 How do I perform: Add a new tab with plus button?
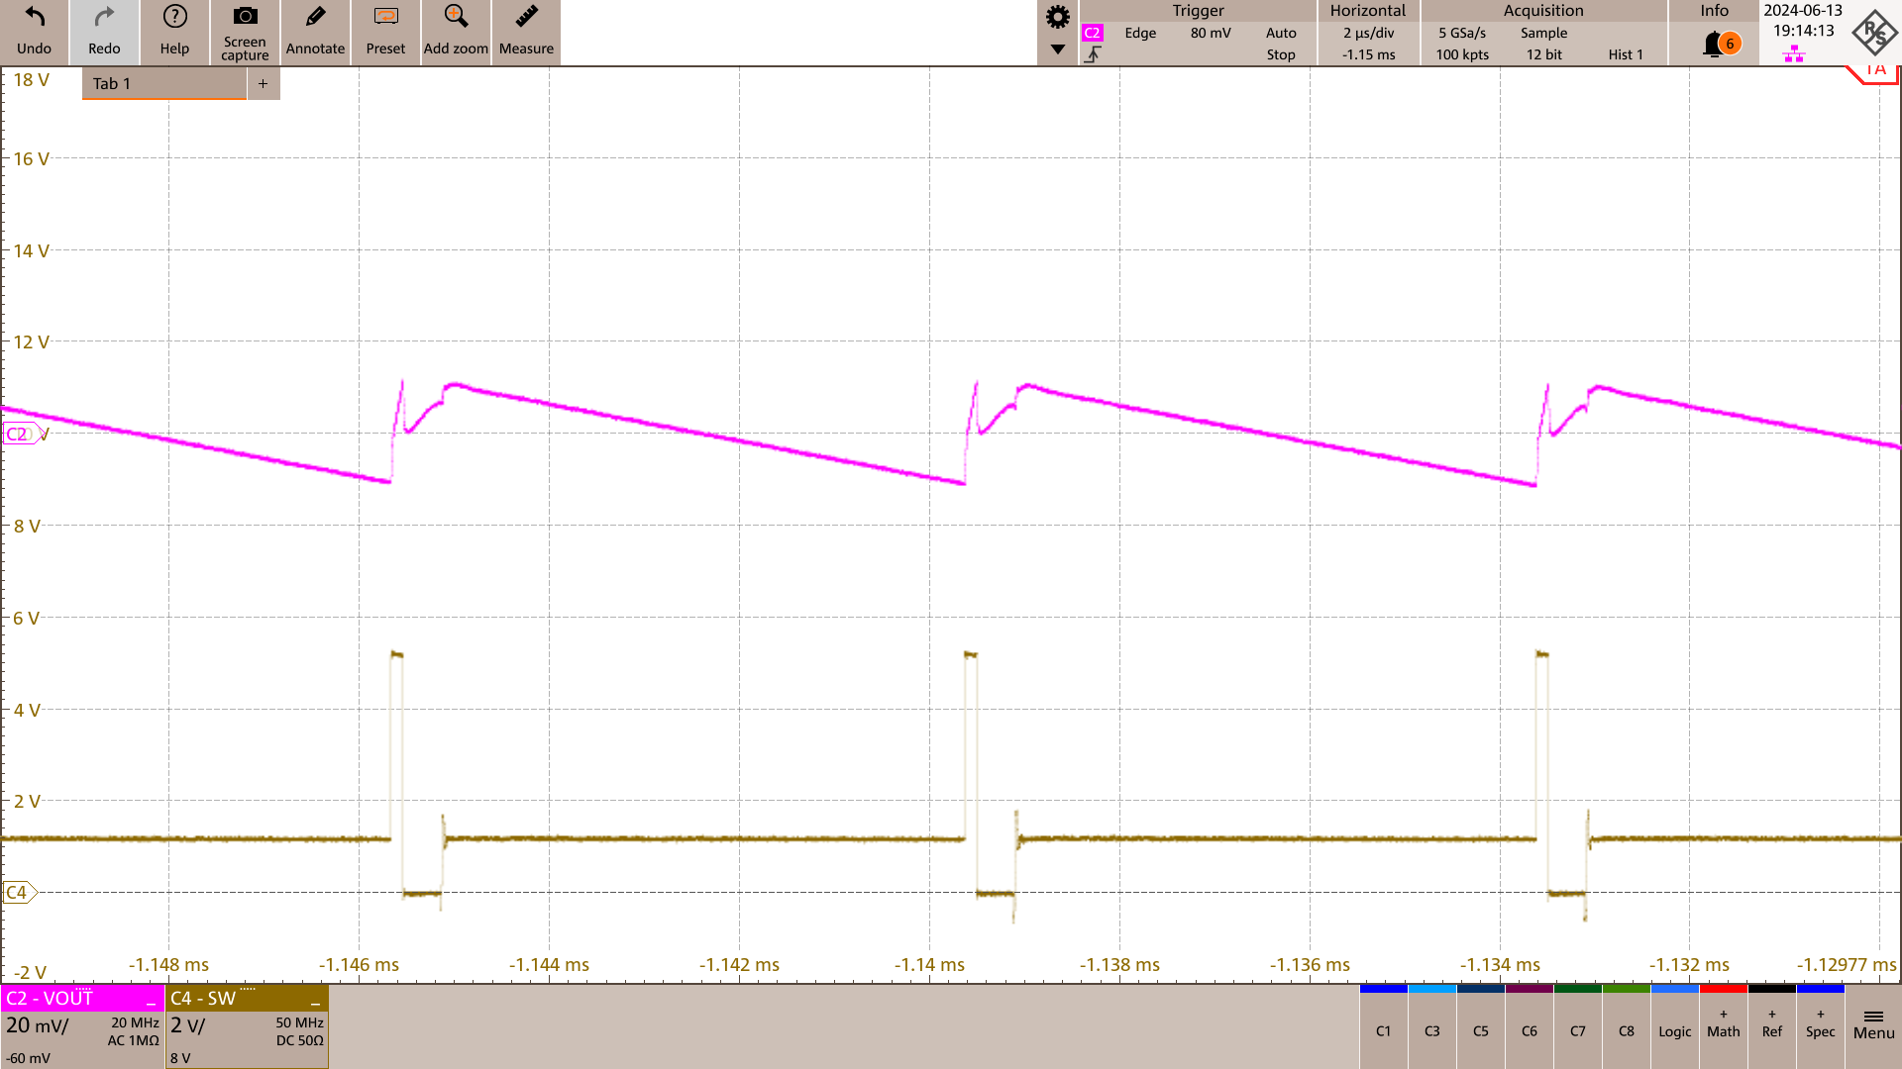[x=263, y=83]
